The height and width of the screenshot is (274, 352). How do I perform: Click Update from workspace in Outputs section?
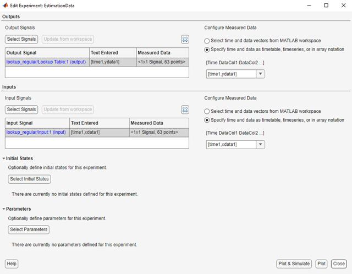(68, 39)
